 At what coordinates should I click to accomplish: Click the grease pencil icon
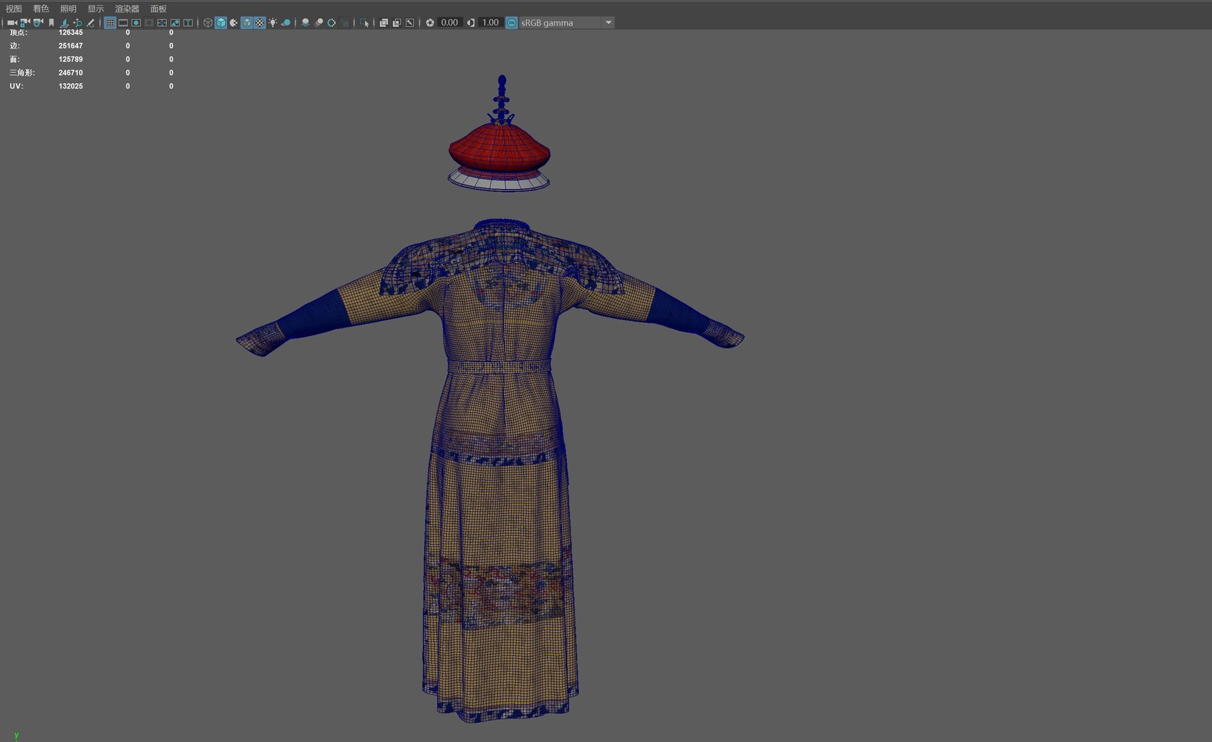[90, 23]
